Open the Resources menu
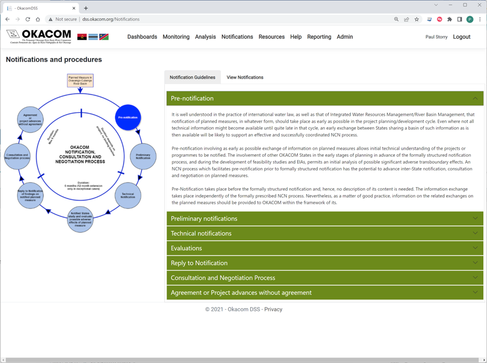487x363 pixels. pyautogui.click(x=272, y=37)
